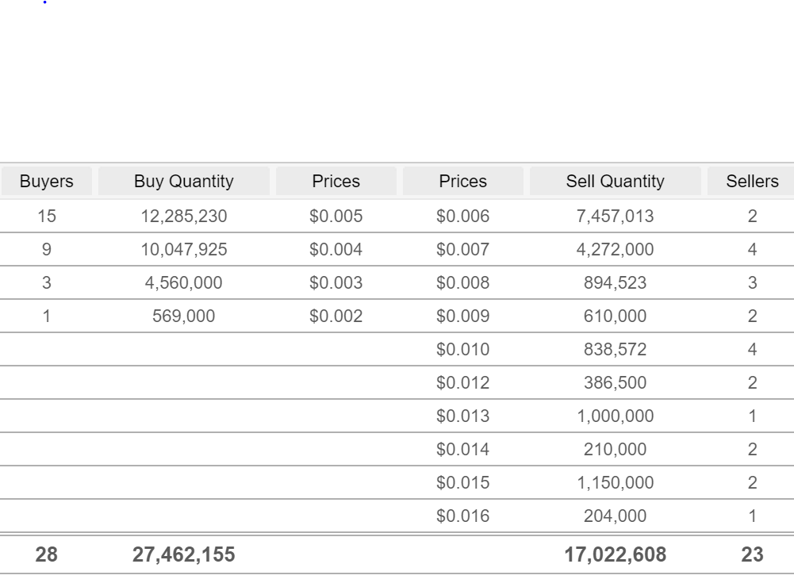Select the $0.015 sell price cell

[462, 483]
